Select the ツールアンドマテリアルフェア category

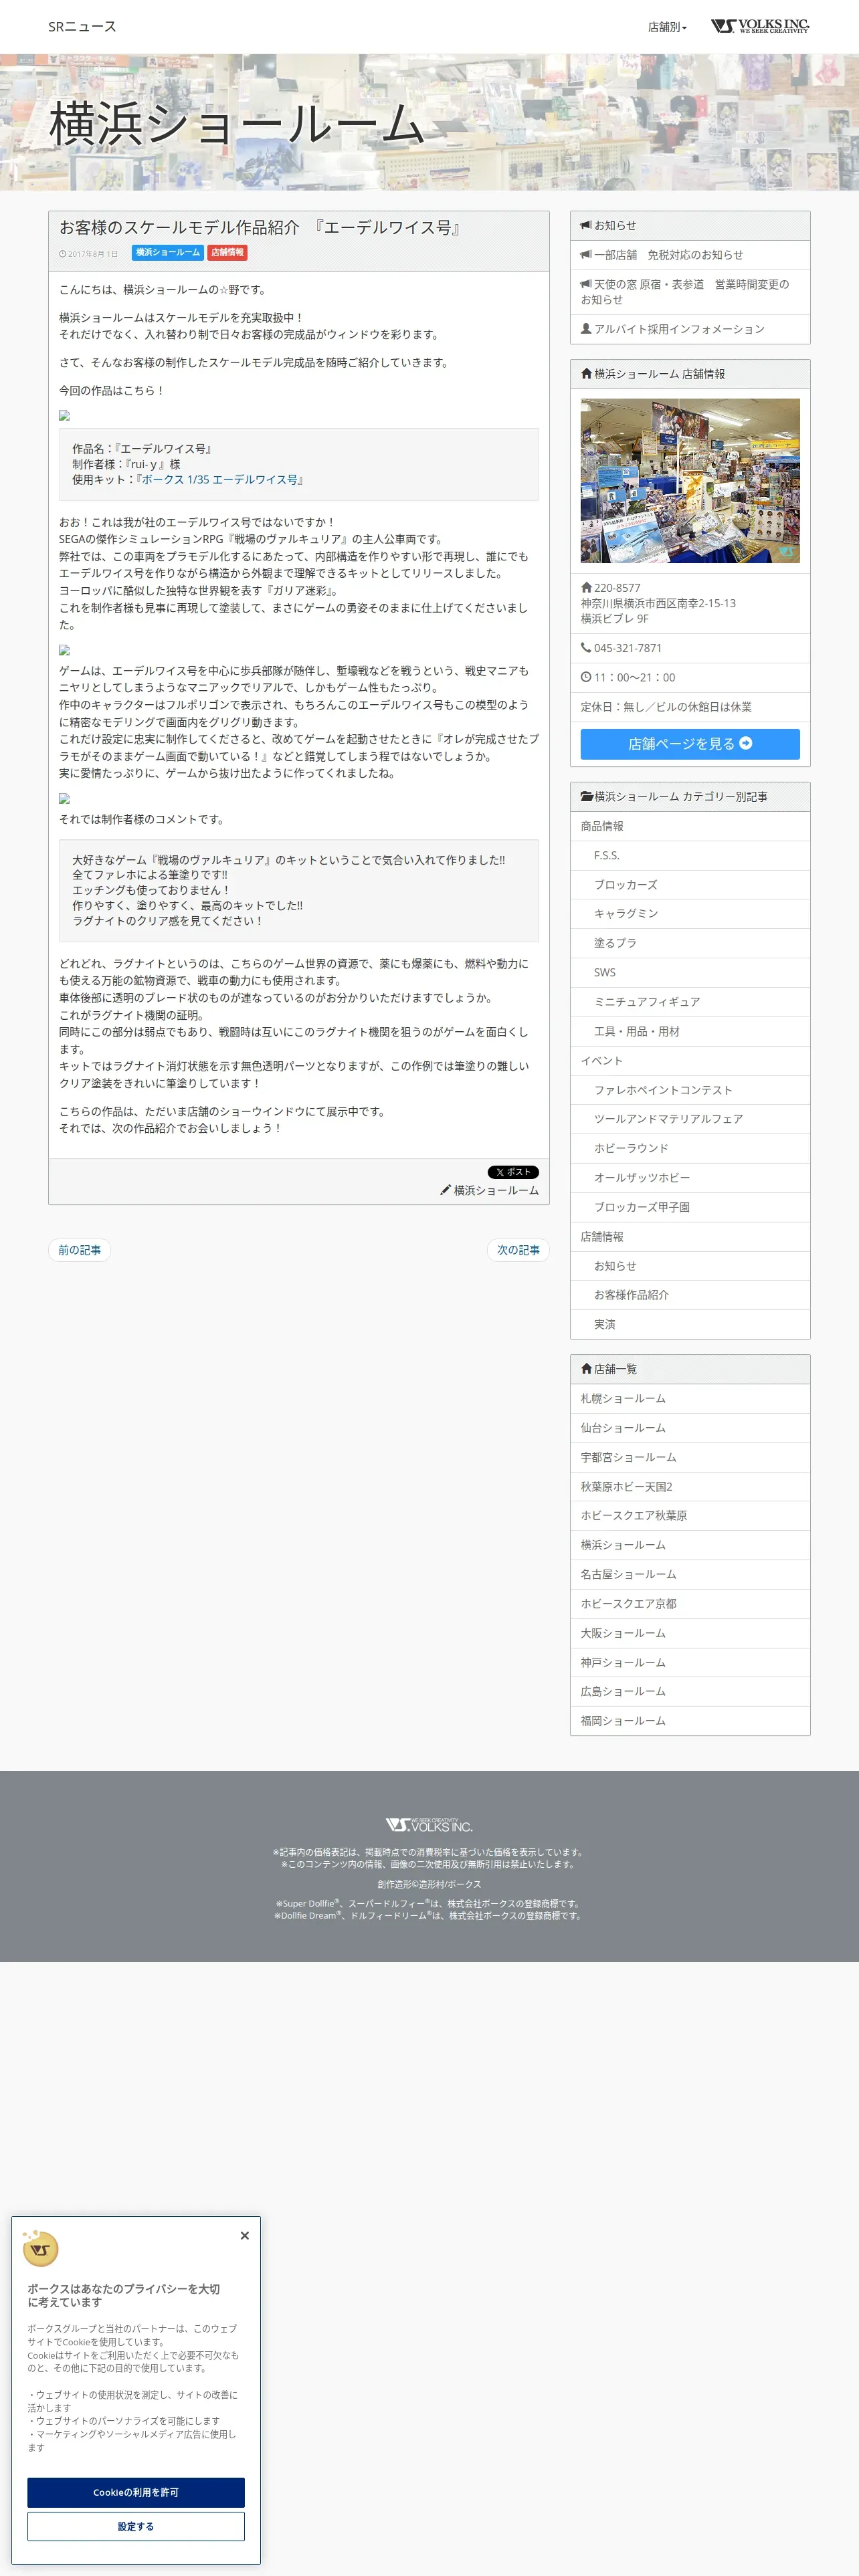pyautogui.click(x=690, y=1119)
